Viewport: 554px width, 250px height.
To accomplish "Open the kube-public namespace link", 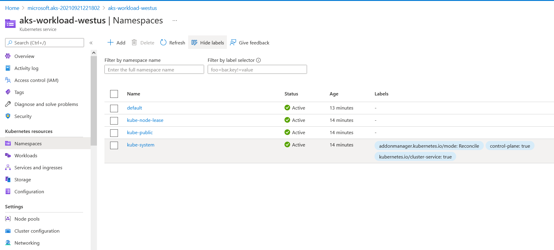I will [140, 132].
